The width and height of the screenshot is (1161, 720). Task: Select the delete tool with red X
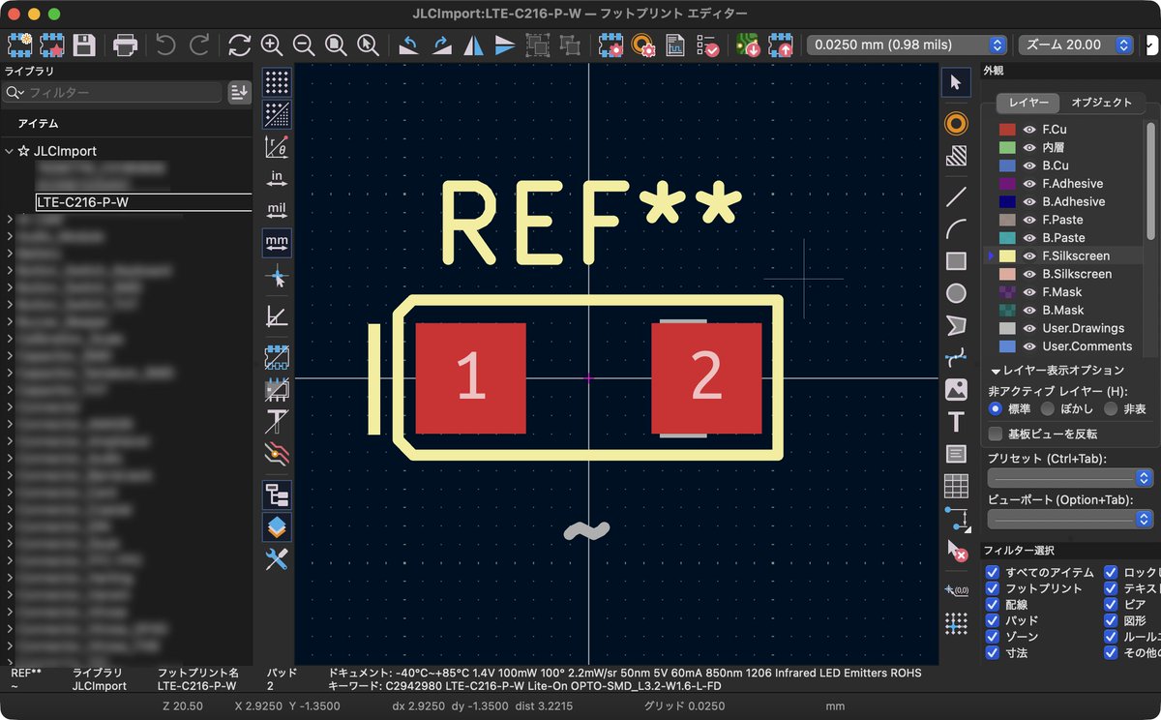[956, 551]
